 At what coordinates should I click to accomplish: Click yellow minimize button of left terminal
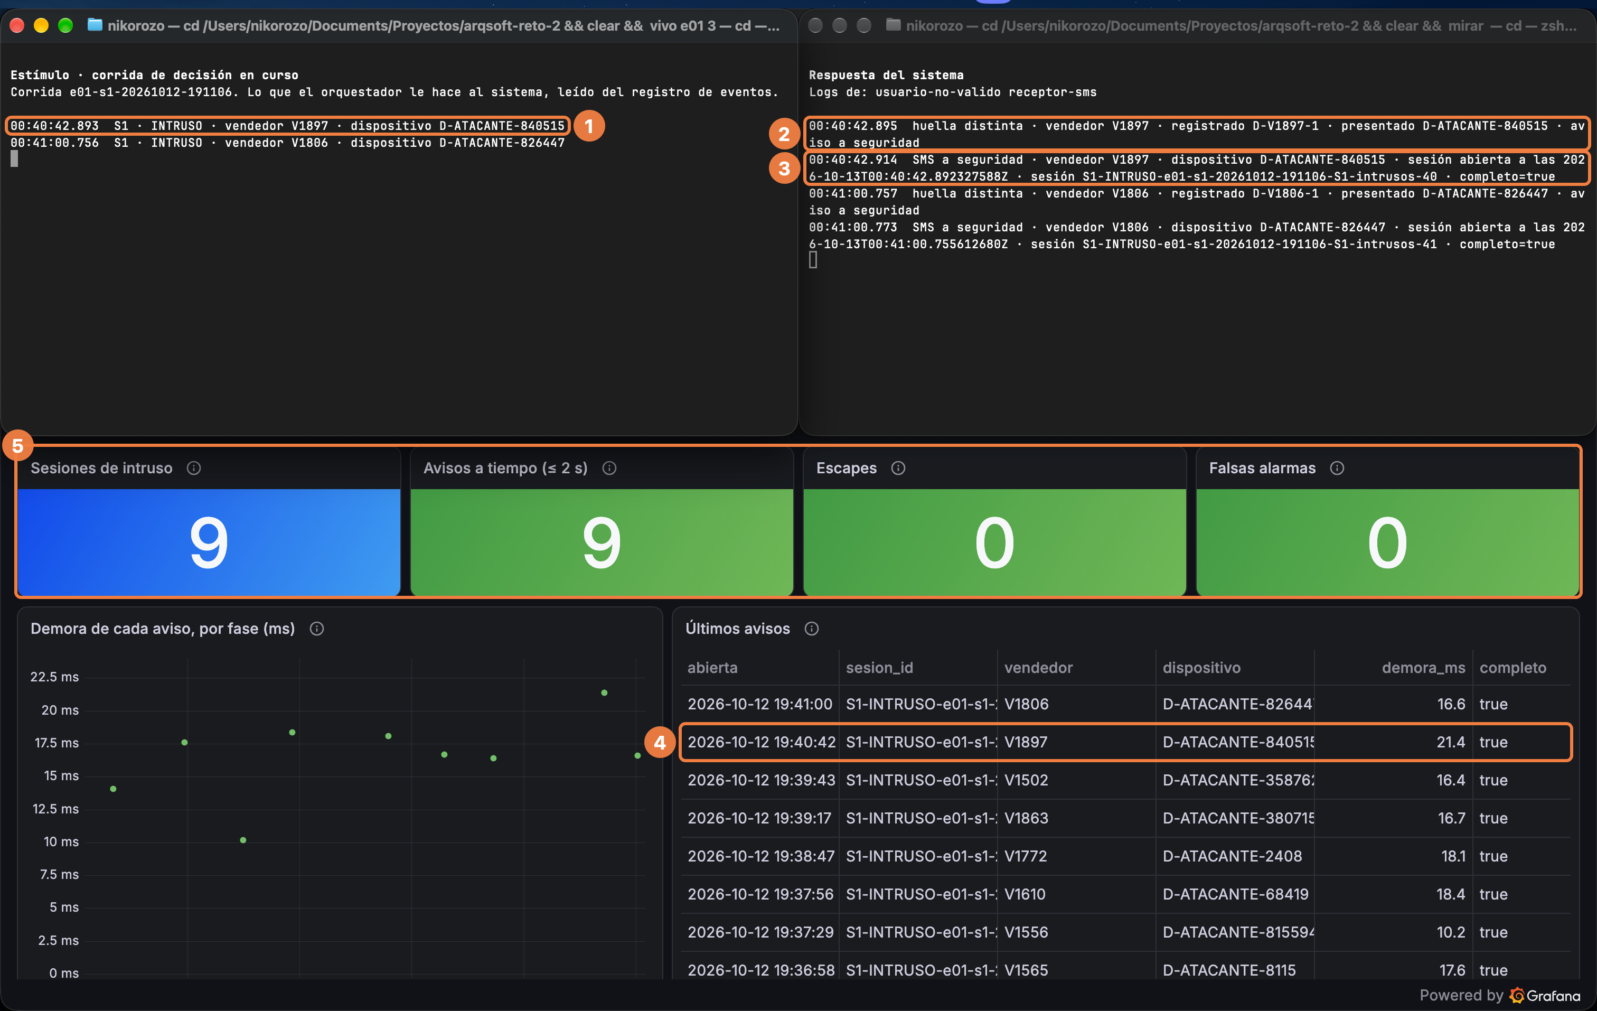[x=41, y=25]
